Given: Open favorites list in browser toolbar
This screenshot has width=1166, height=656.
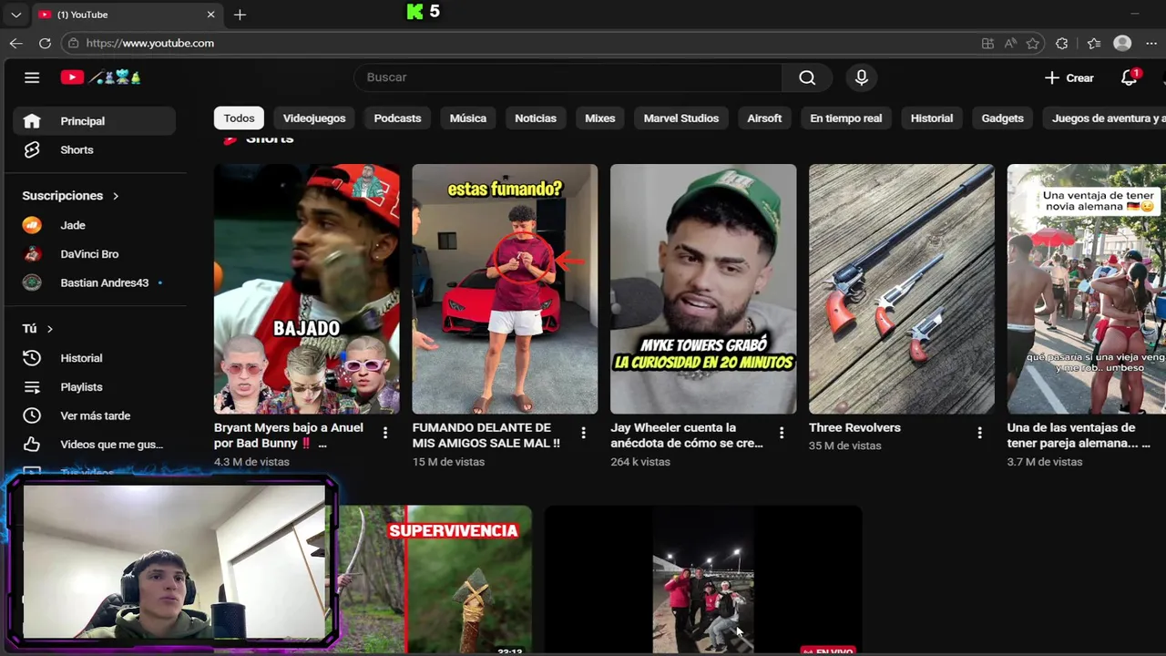Looking at the screenshot, I should click(x=1094, y=44).
